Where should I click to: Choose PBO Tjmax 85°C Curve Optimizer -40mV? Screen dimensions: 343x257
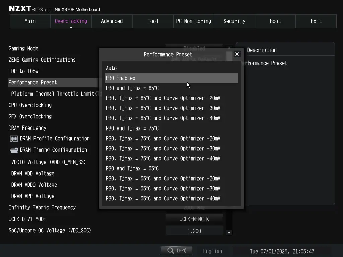[171, 118]
